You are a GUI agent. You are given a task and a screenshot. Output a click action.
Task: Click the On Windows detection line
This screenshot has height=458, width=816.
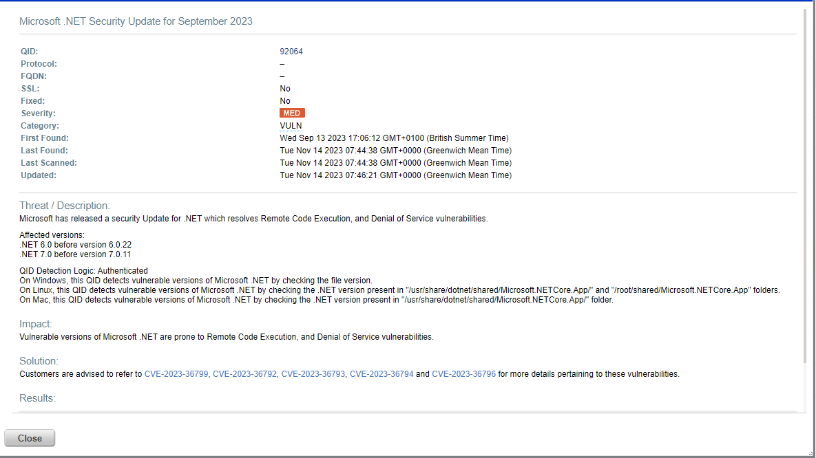196,281
